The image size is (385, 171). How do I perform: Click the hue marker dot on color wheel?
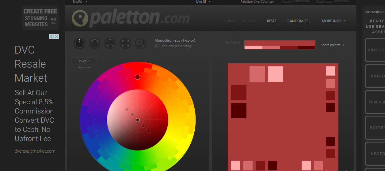click(137, 77)
